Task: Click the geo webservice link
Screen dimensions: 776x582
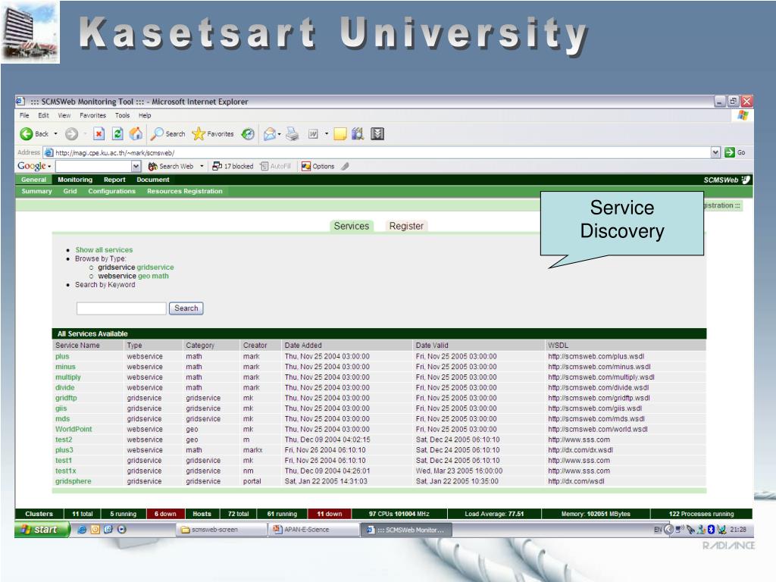Action: coord(143,276)
